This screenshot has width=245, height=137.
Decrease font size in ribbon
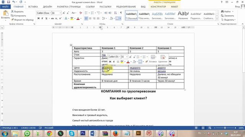68,13
